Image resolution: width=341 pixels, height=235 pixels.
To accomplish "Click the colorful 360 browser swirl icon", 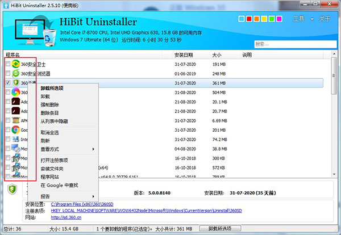I will coord(16,92).
